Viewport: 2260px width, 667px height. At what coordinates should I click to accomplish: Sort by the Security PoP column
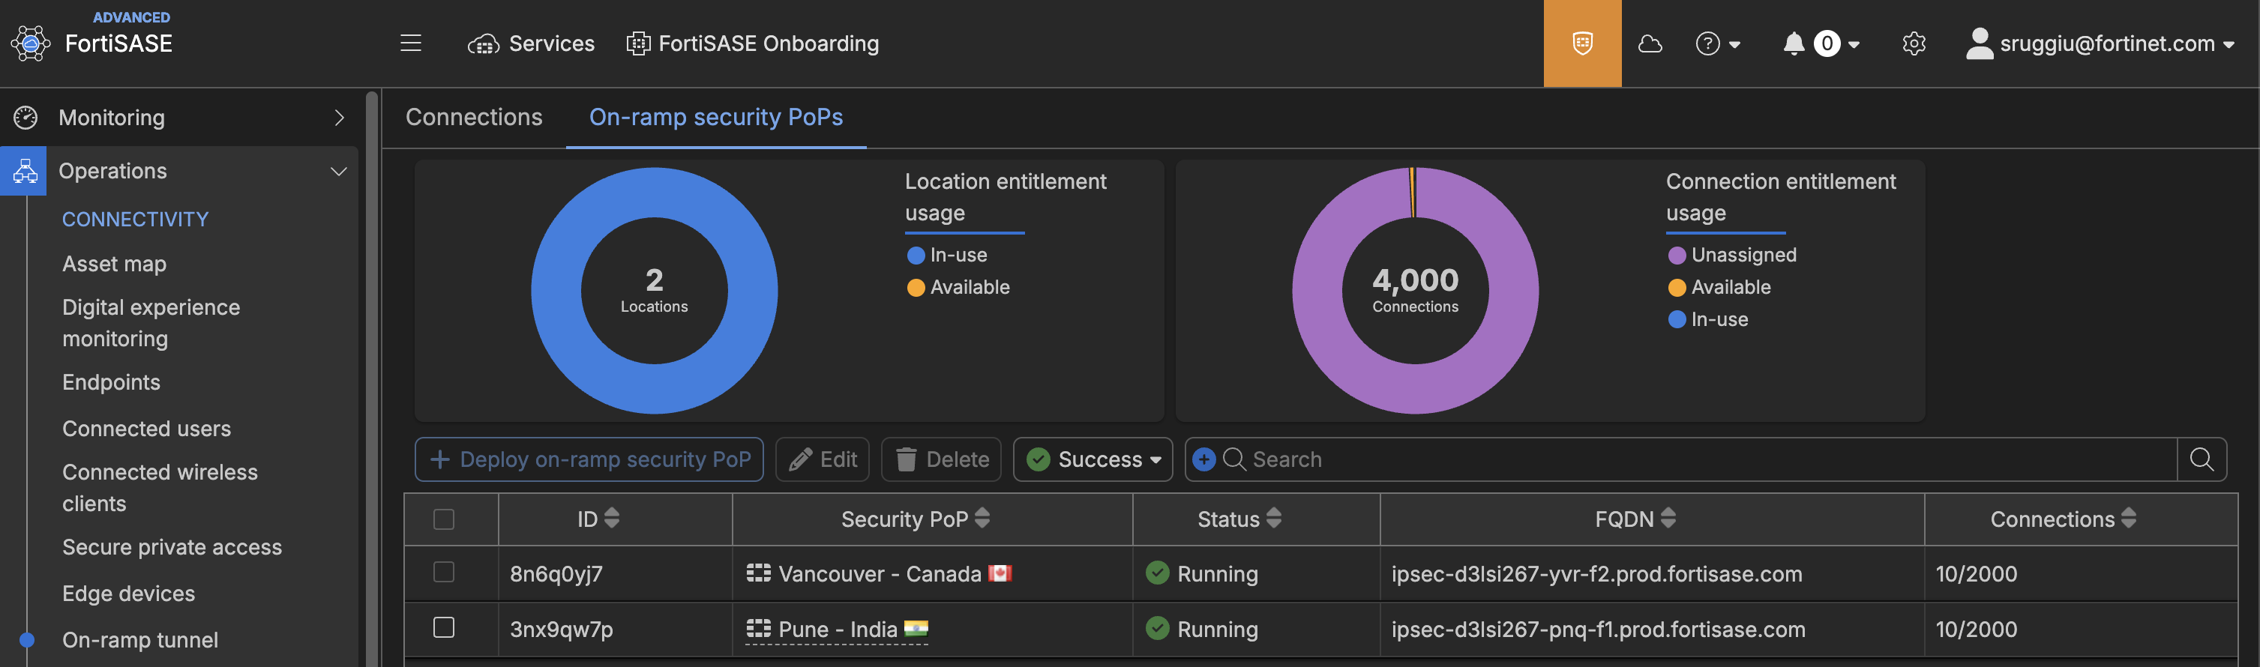915,519
